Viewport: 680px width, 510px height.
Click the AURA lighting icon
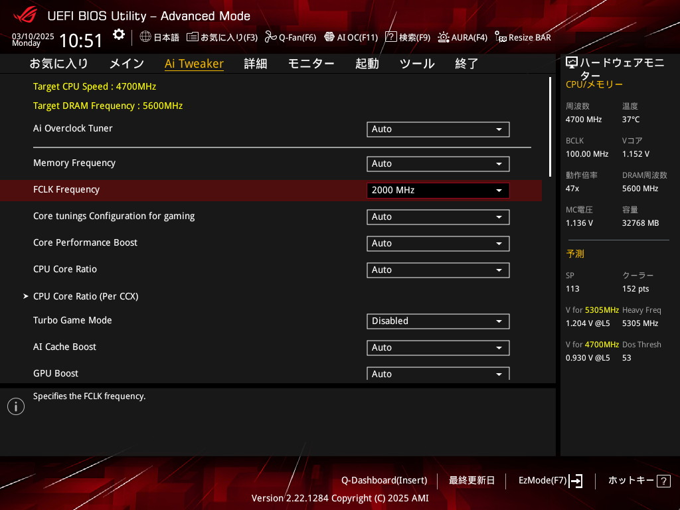pos(443,37)
